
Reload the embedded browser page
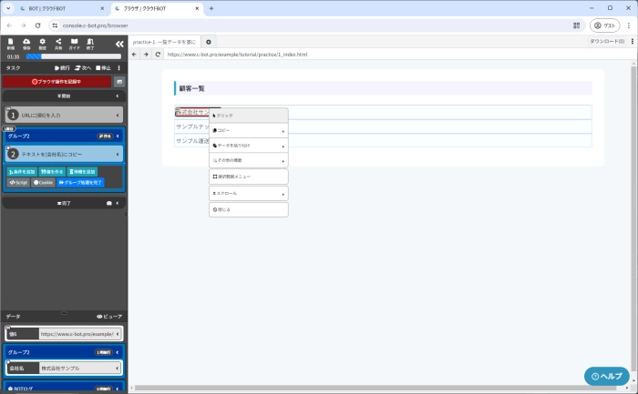pos(159,55)
